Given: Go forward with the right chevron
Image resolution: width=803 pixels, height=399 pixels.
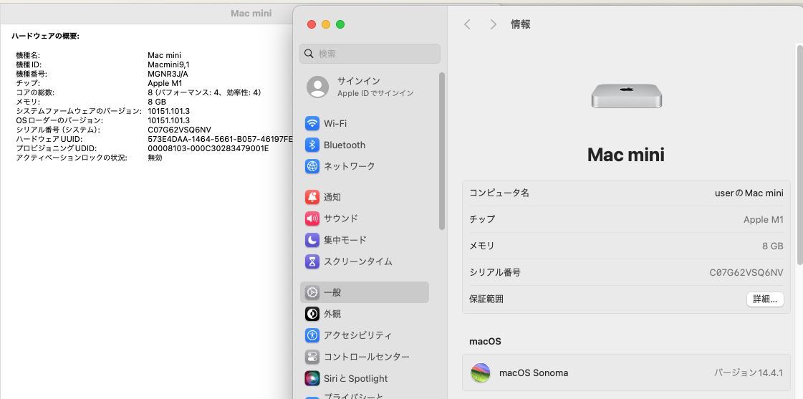Looking at the screenshot, I should coord(493,24).
